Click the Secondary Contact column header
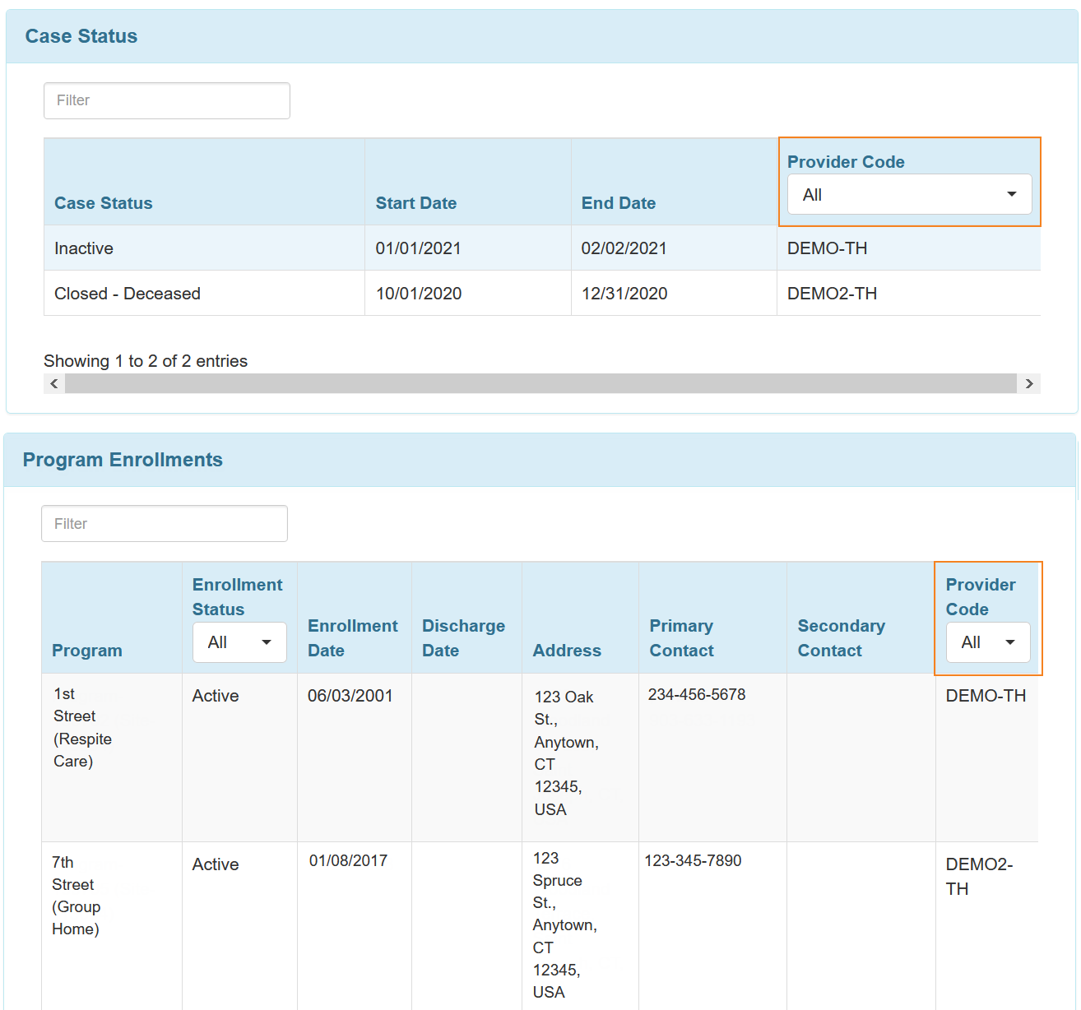The image size is (1081, 1010). pos(841,638)
